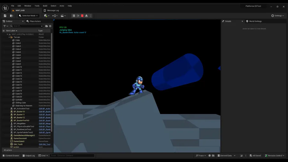Viewport: 288px width, 162px height.
Task: Open play options three-dot menu
Action: coord(91,16)
